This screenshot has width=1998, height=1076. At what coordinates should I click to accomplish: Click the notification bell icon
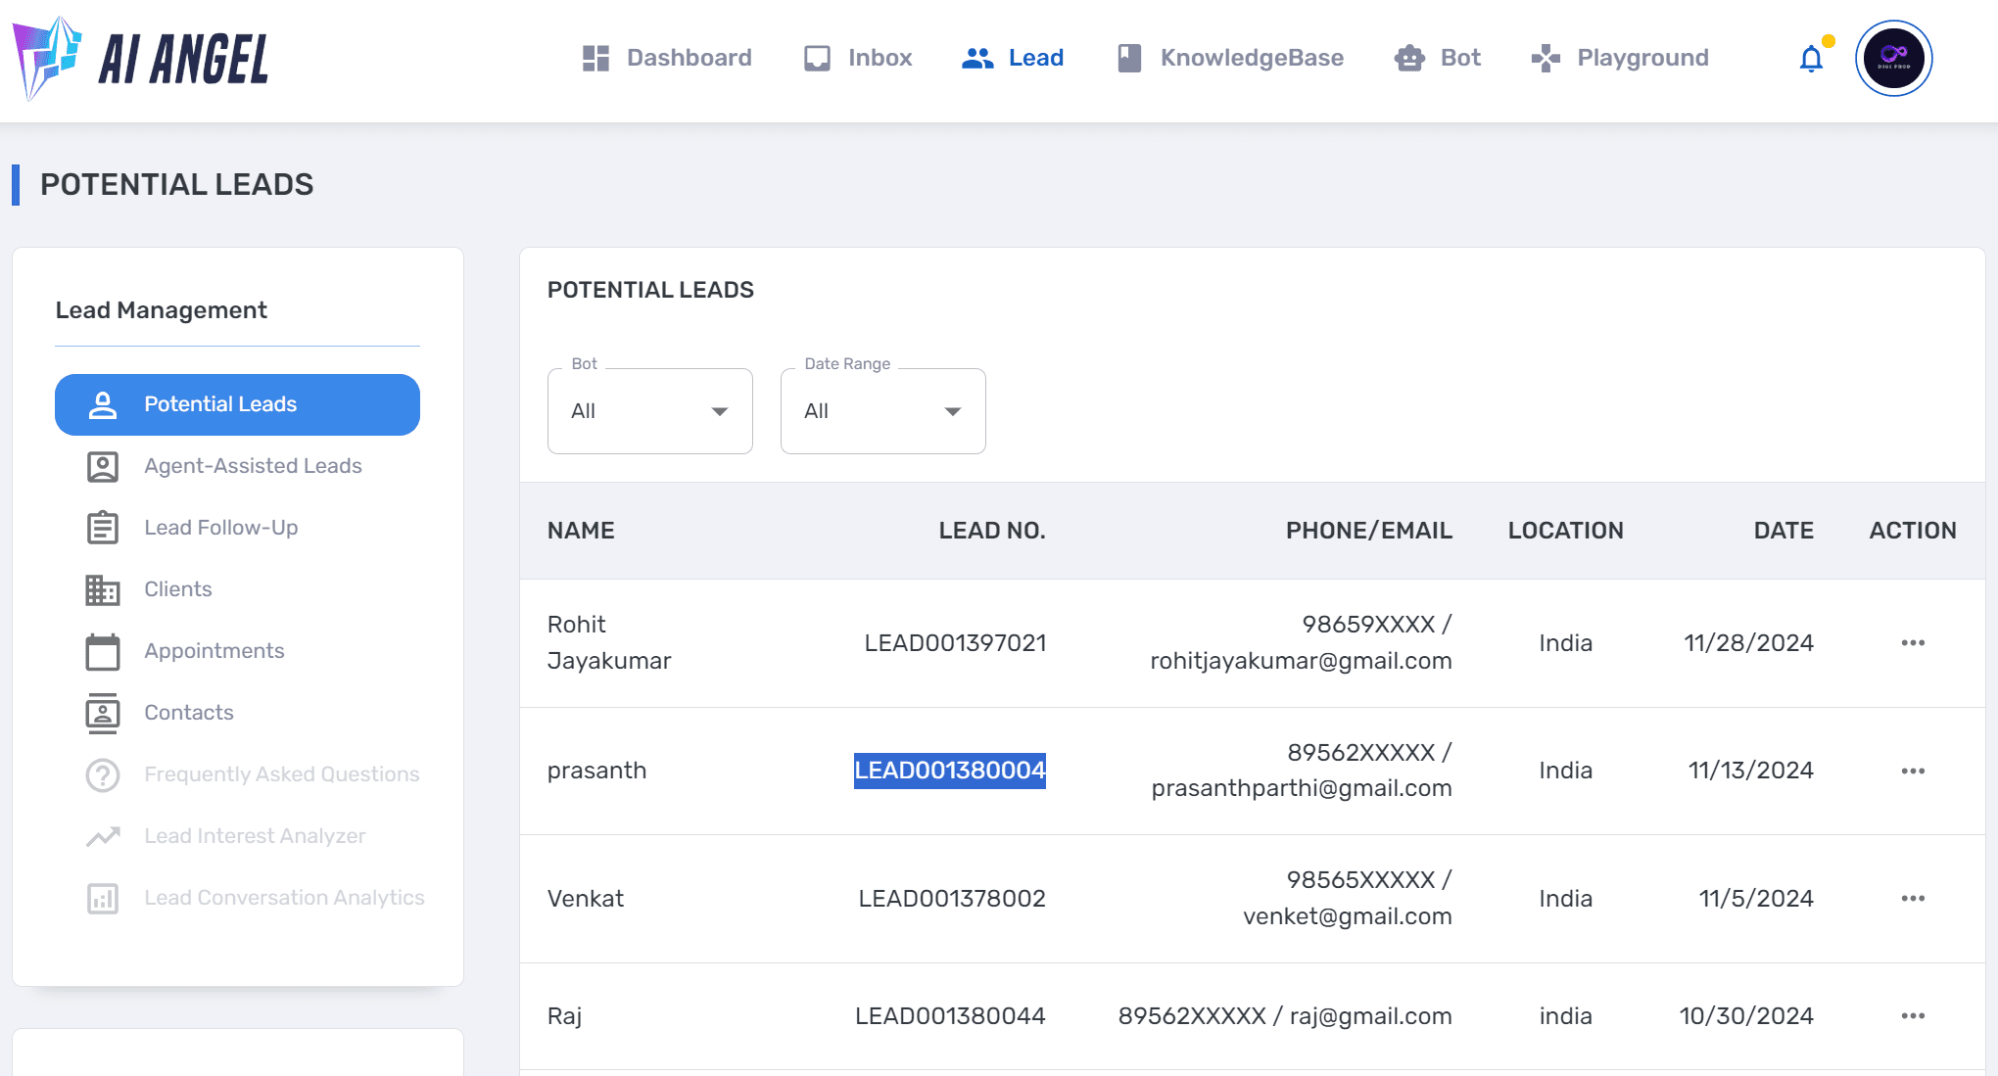[1811, 59]
